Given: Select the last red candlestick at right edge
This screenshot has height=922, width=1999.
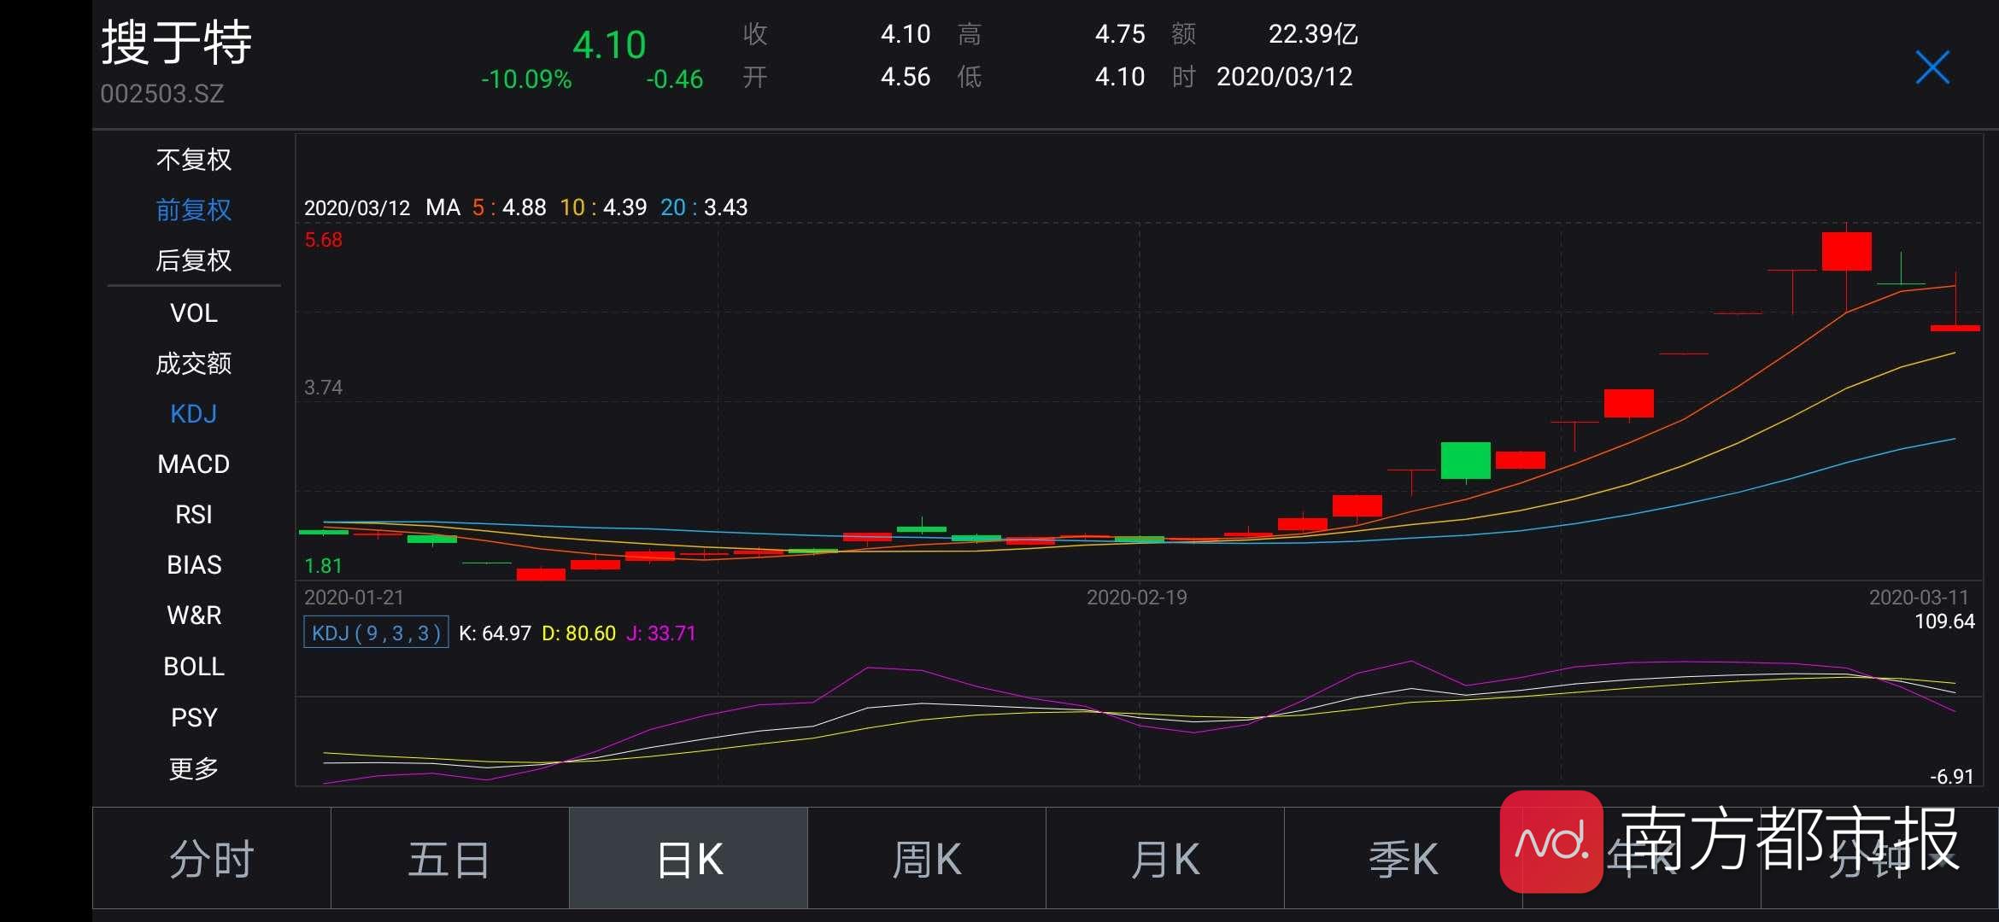Looking at the screenshot, I should 1955,328.
